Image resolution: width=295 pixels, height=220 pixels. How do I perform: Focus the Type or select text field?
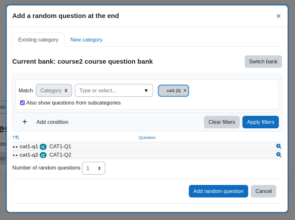[x=109, y=90]
